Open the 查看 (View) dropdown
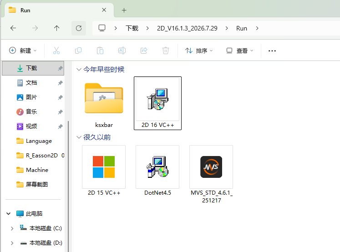The image size is (340, 252). [x=239, y=50]
